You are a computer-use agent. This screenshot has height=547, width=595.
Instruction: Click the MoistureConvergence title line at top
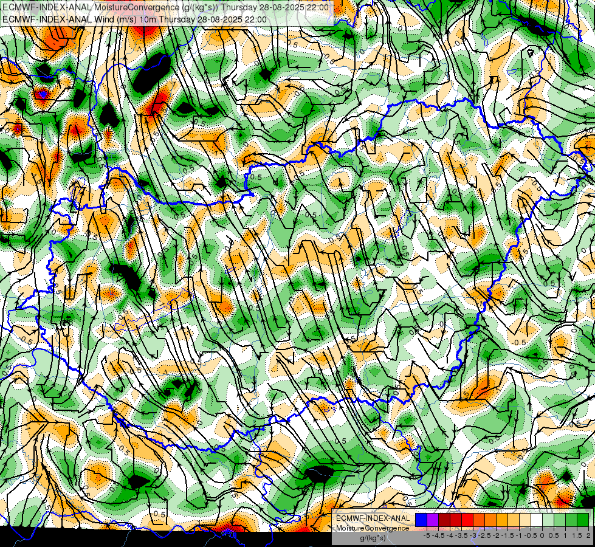pyautogui.click(x=165, y=7)
